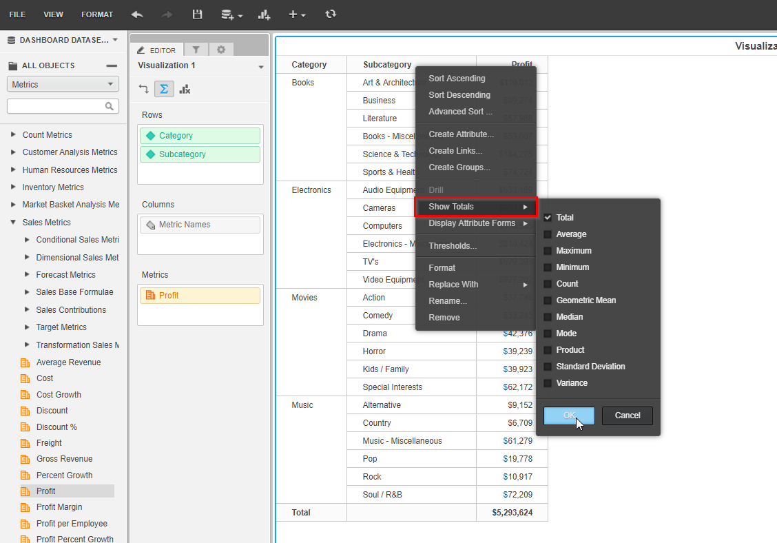Expand the Inventory Metrics tree
Viewport: 777px width, 543px height.
(12, 187)
